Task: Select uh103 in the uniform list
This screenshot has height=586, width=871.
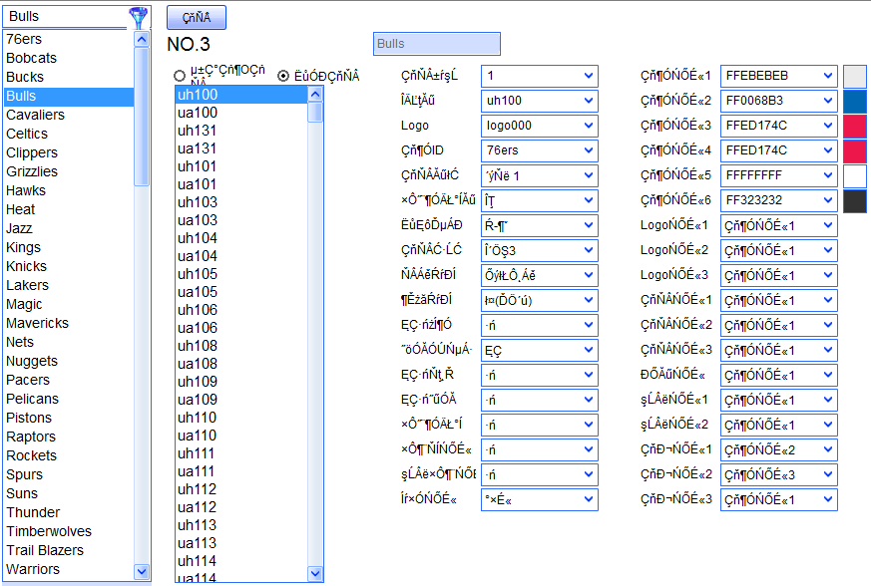Action: [241, 202]
